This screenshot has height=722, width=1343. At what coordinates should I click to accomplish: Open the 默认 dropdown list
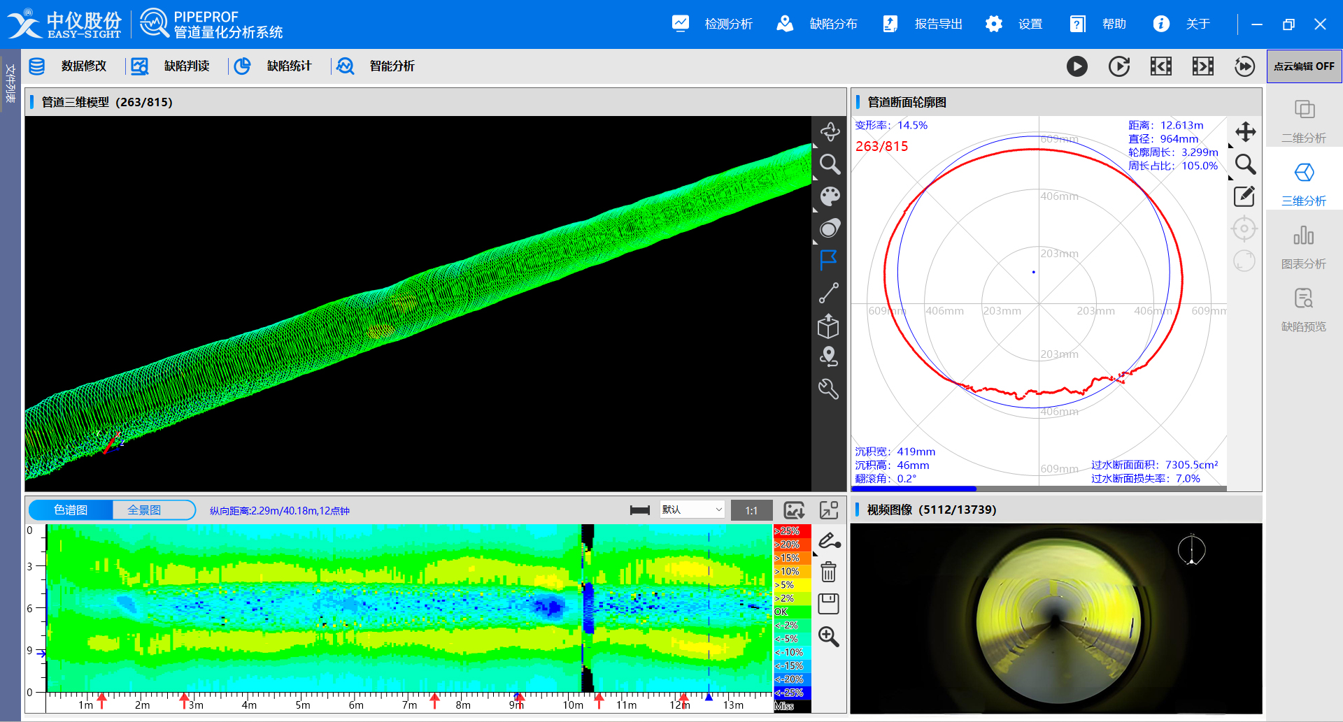point(691,510)
